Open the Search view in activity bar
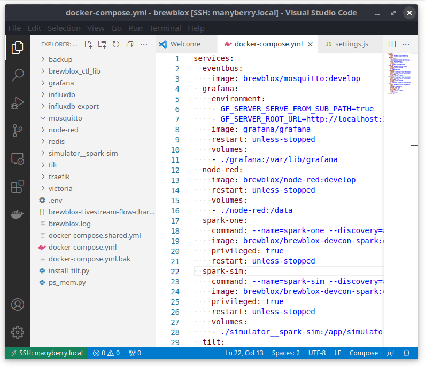This screenshot has width=425, height=367. (x=17, y=75)
